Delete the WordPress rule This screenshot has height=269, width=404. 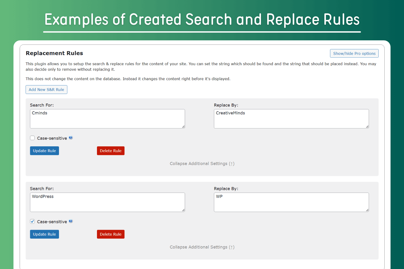(111, 234)
